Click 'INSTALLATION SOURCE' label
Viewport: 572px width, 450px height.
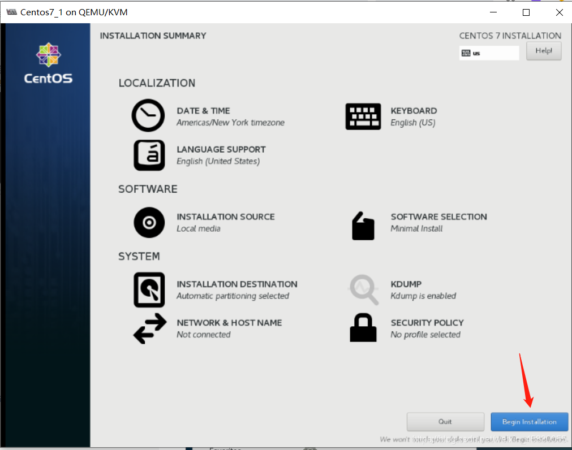point(225,217)
